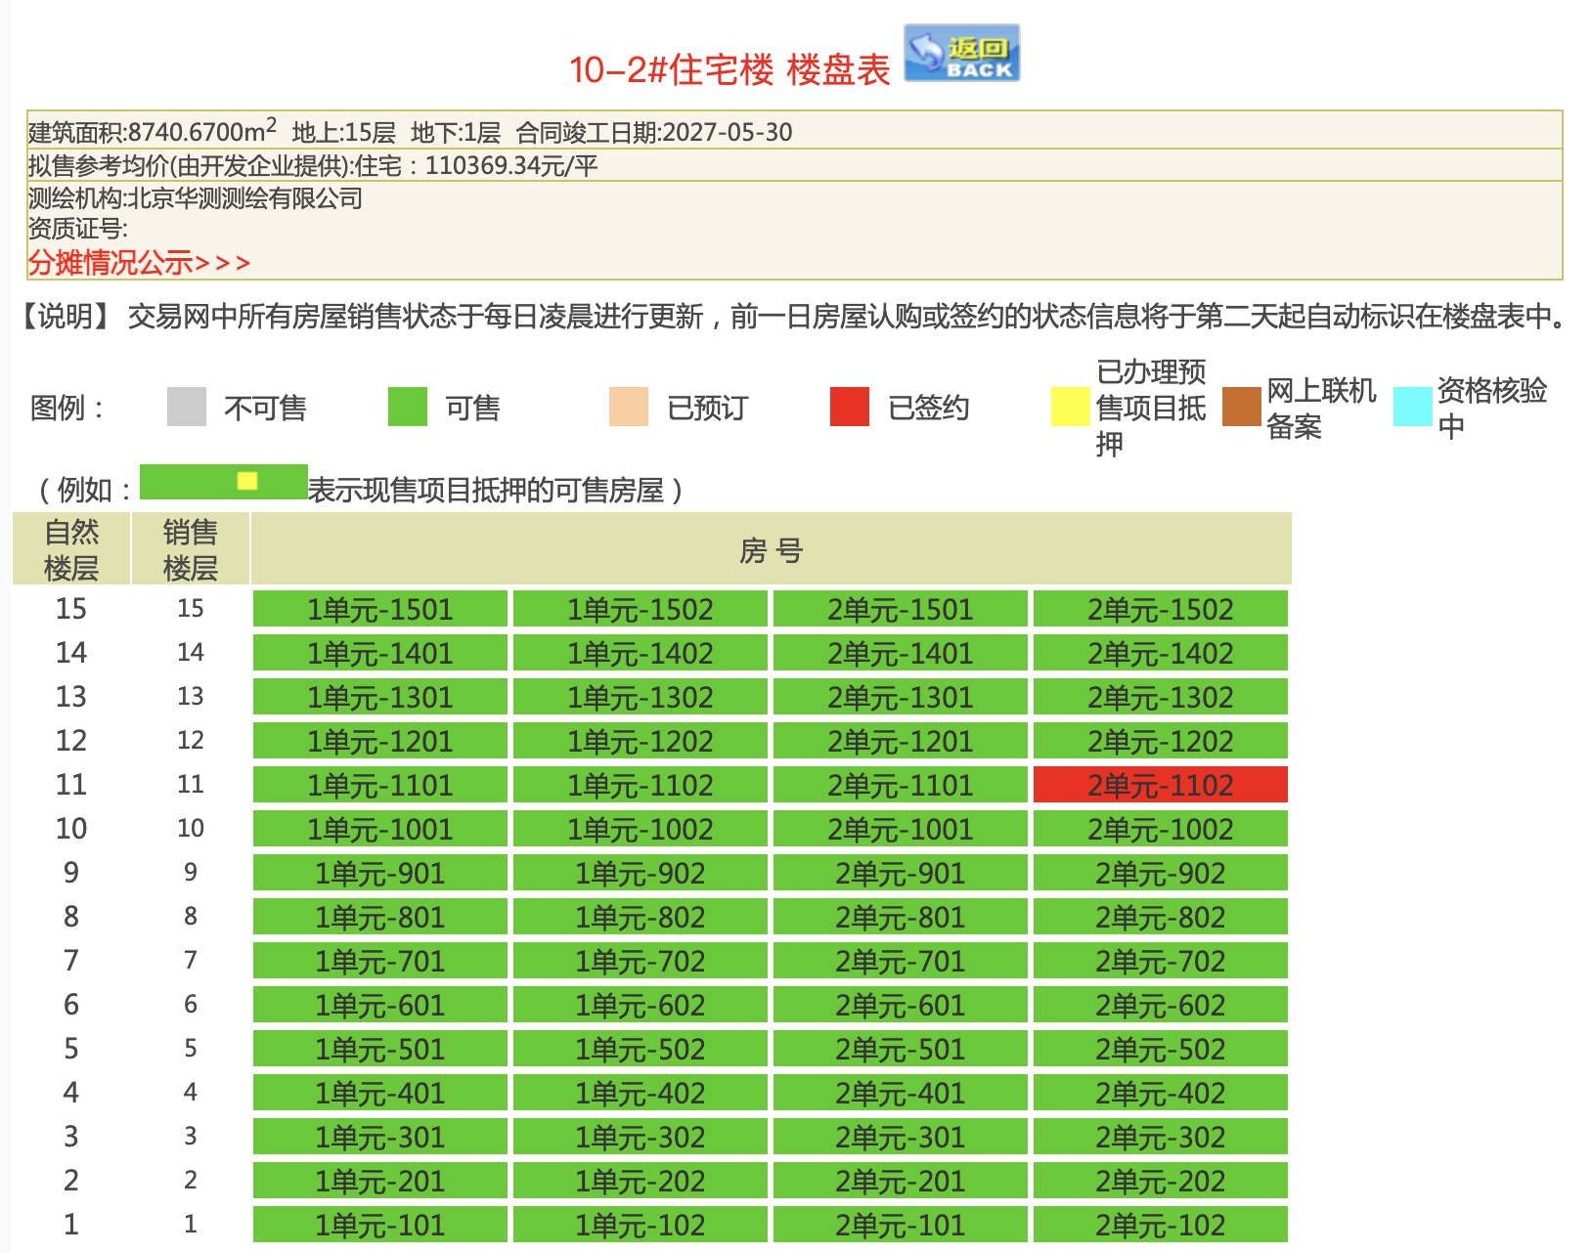Image resolution: width=1592 pixels, height=1253 pixels.
Task: Select room 2单元-902
Action: coord(1161,873)
